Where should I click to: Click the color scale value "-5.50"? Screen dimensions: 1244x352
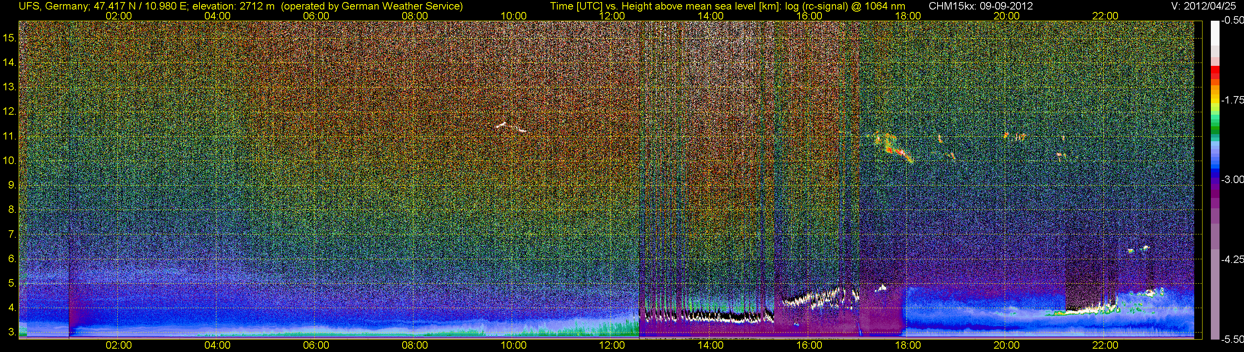(1232, 340)
